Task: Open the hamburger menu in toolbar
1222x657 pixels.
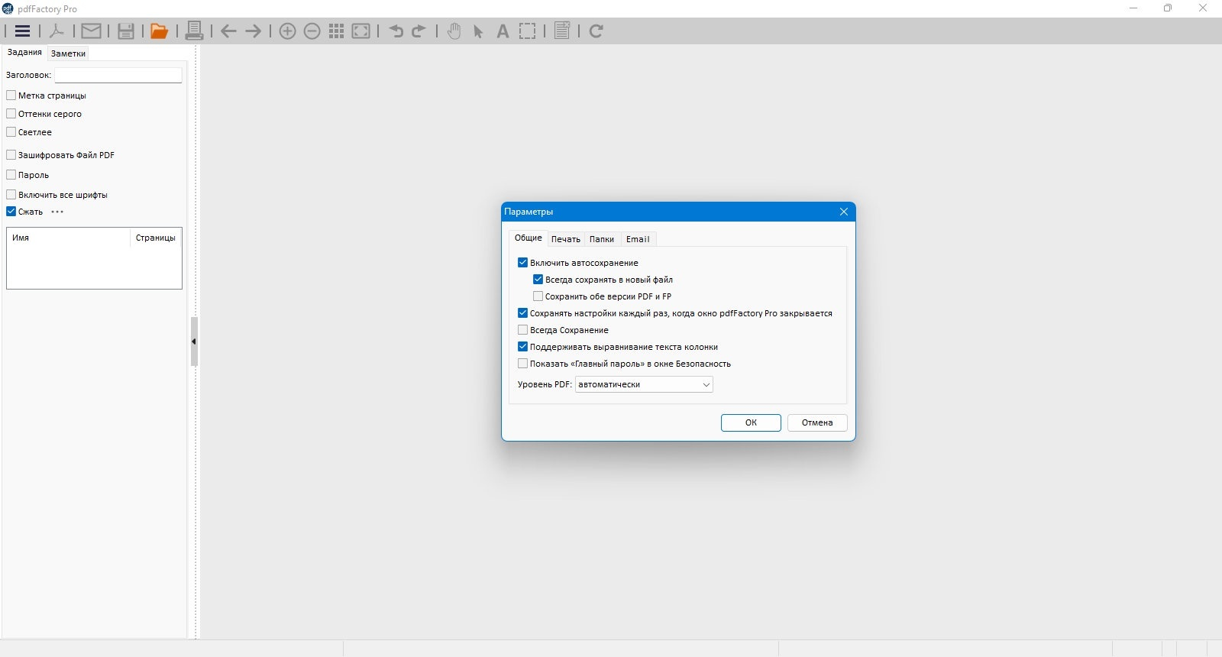Action: click(x=23, y=31)
